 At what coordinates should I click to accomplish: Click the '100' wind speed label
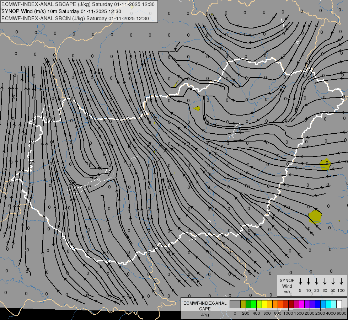(x=341, y=290)
